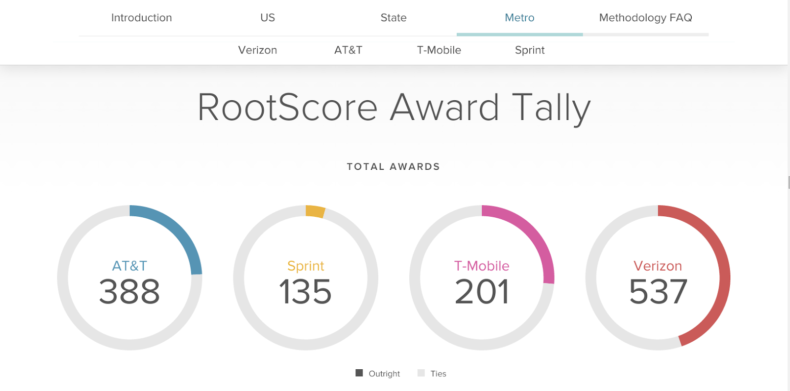Click the TOTAL AWARDS subtitle

pos(394,167)
